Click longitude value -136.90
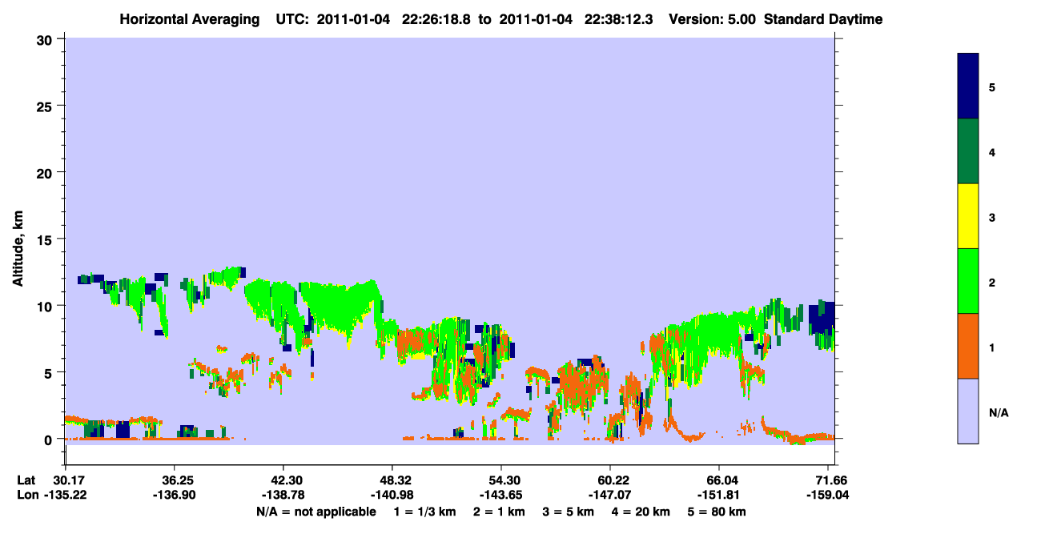 [x=175, y=496]
